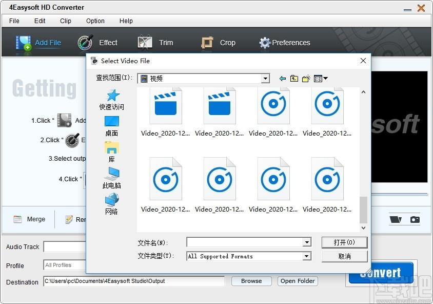The height and width of the screenshot is (304, 433).
Task: Click the Merge icon
Action: (17, 219)
